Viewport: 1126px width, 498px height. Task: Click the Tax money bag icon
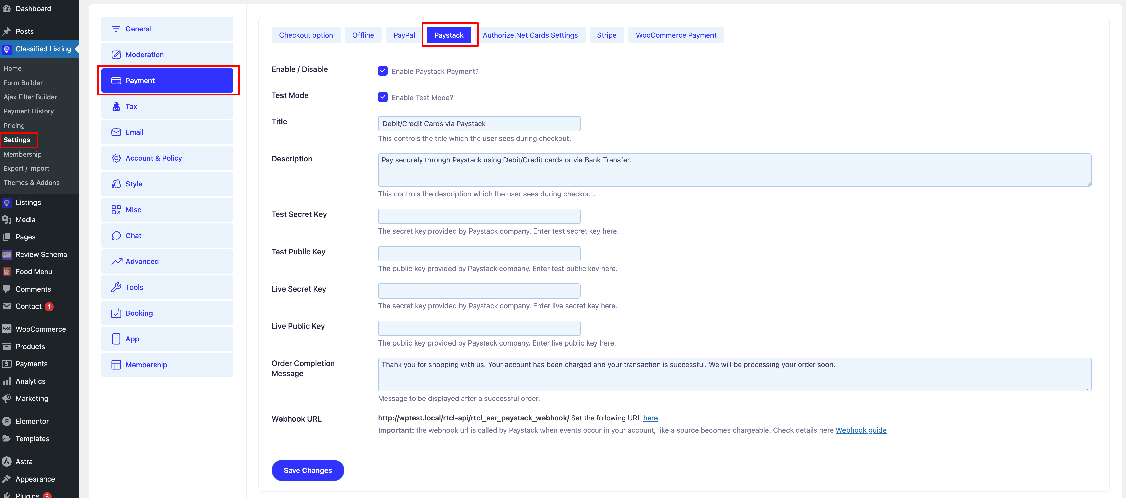[116, 106]
